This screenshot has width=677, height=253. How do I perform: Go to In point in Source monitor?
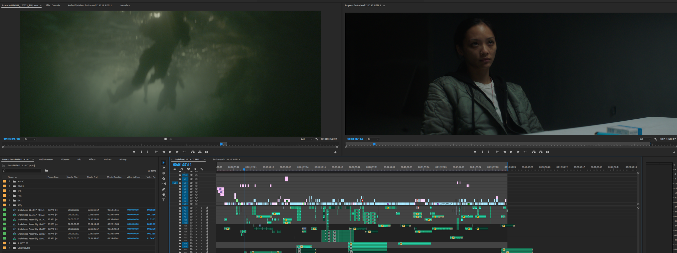pyautogui.click(x=157, y=152)
